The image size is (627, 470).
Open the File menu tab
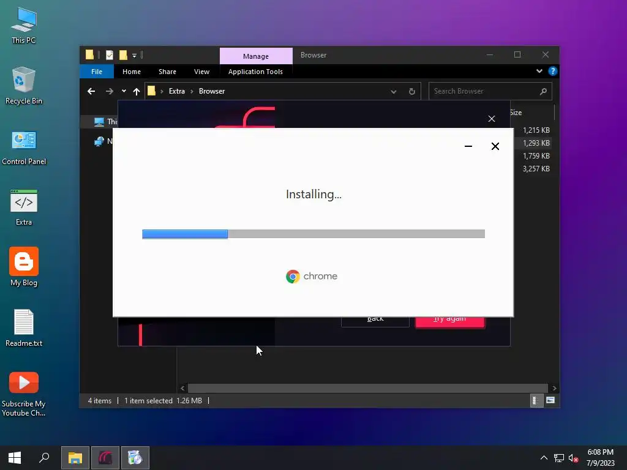point(97,72)
